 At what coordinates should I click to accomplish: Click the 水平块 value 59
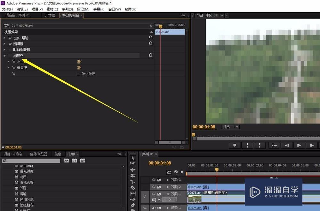point(79,62)
